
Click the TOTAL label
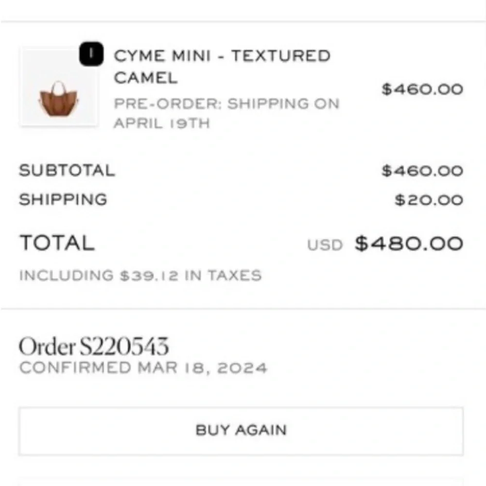tap(56, 243)
